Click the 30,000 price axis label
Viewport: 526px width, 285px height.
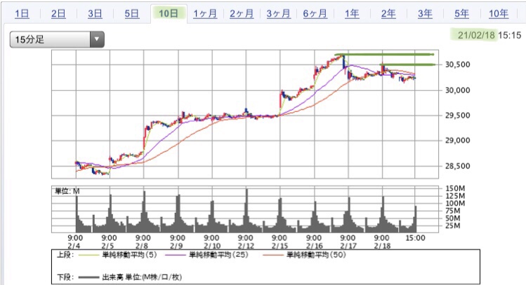(x=458, y=90)
